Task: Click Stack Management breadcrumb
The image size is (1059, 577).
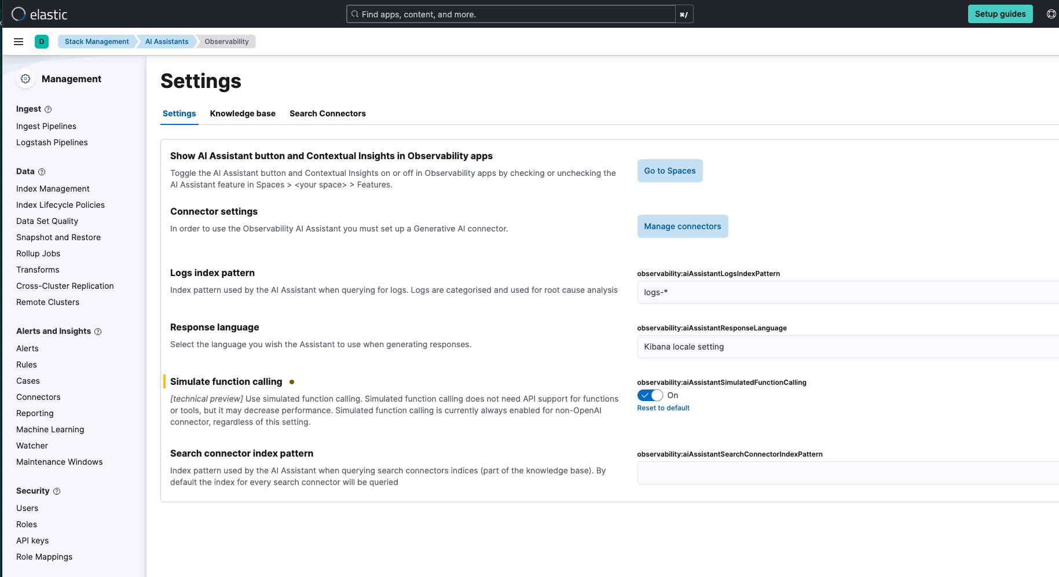Action: point(97,42)
